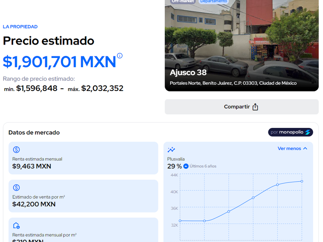Open the por monopolio badge
Image resolution: width=323 pixels, height=242 pixels.
[x=290, y=132]
